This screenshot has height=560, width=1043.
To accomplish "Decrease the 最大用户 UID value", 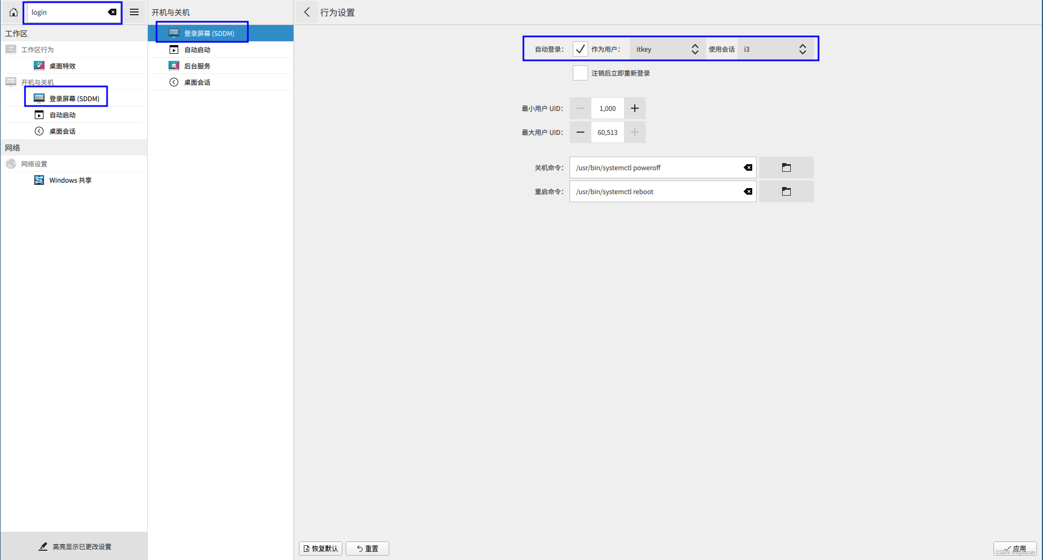I will (580, 132).
